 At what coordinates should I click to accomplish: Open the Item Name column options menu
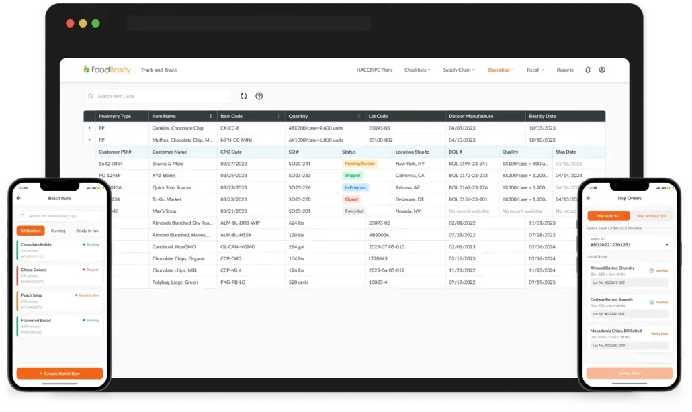211,117
